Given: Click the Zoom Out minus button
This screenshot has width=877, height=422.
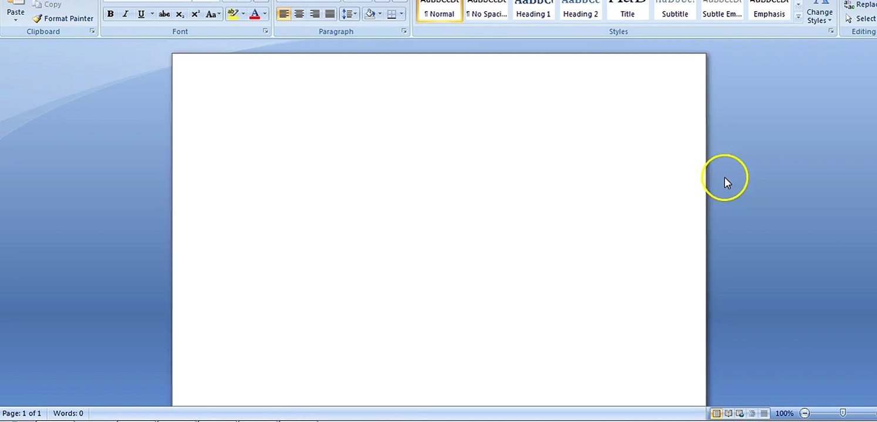Looking at the screenshot, I should 805,413.
